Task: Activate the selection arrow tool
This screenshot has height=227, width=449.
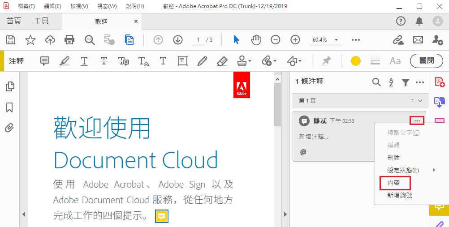Action: (x=236, y=40)
